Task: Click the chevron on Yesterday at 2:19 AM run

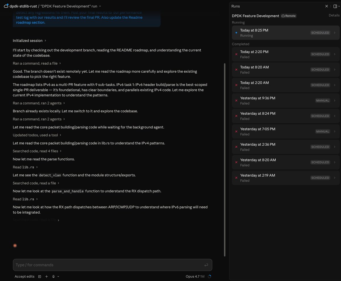Action: point(334,178)
